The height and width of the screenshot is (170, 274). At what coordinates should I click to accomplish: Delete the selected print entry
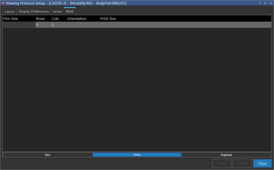coord(137,155)
